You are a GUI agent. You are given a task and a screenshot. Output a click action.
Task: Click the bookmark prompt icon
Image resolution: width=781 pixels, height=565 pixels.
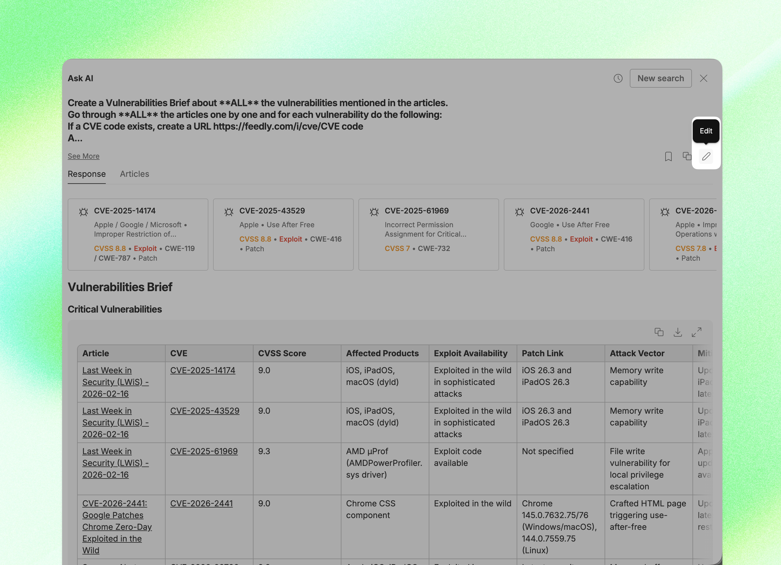click(x=668, y=156)
